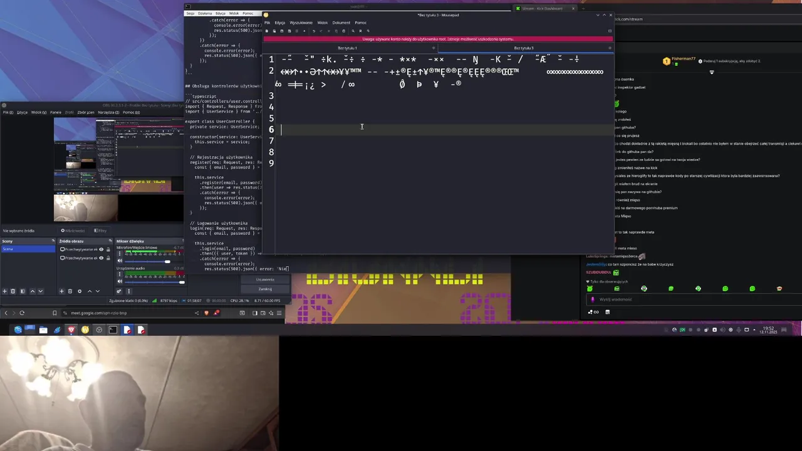Open the Właściwości button in OBS
Image resolution: width=802 pixels, height=451 pixels.
point(73,231)
